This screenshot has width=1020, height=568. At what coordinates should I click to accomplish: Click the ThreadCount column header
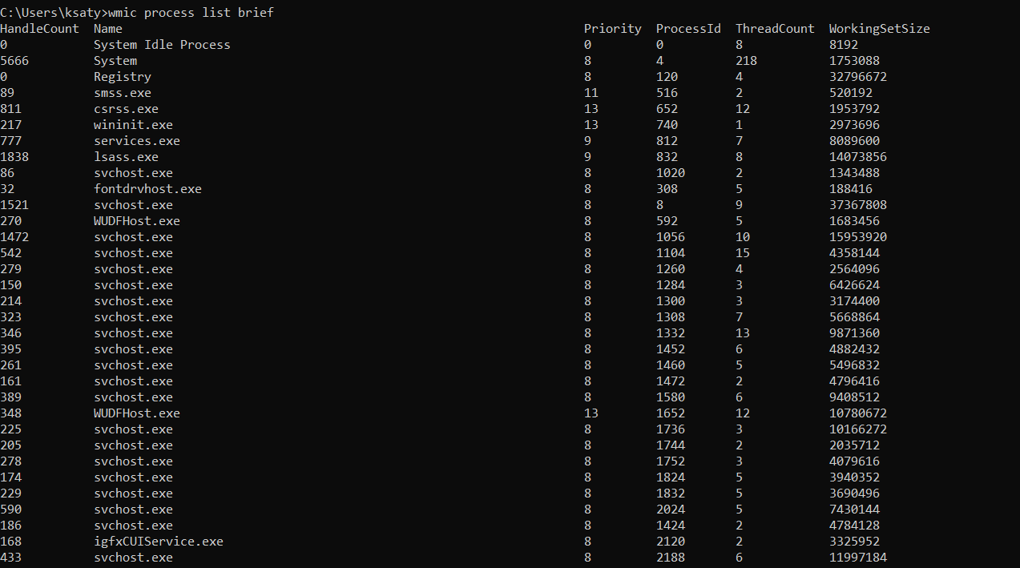(x=775, y=29)
